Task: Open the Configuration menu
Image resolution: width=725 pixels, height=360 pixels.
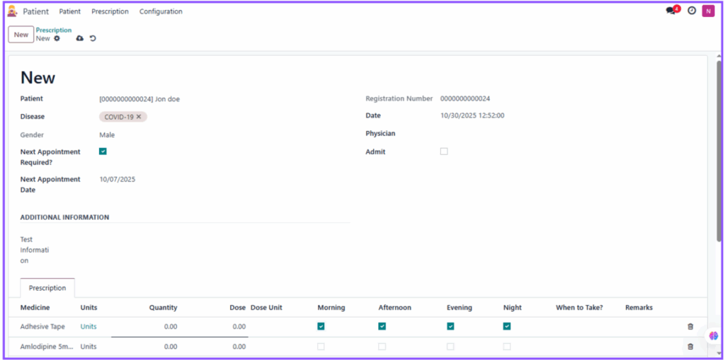Action: (161, 11)
